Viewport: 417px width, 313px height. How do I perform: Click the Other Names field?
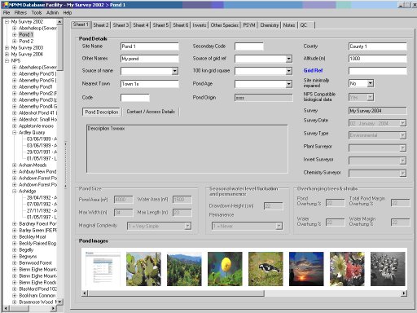[x=150, y=59]
